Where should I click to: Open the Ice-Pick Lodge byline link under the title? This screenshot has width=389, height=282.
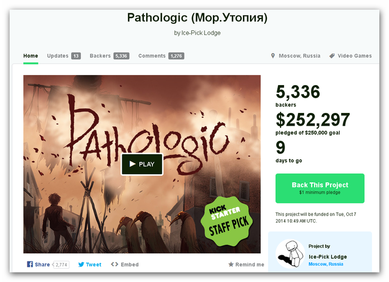[201, 33]
